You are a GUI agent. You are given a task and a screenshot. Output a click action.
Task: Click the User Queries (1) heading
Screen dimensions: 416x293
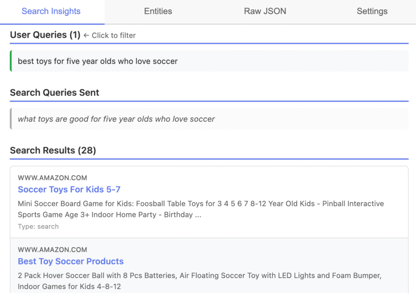pos(45,35)
